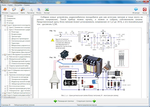Open the Об авторе info icon
This screenshot has width=150, height=107.
click(136, 10)
